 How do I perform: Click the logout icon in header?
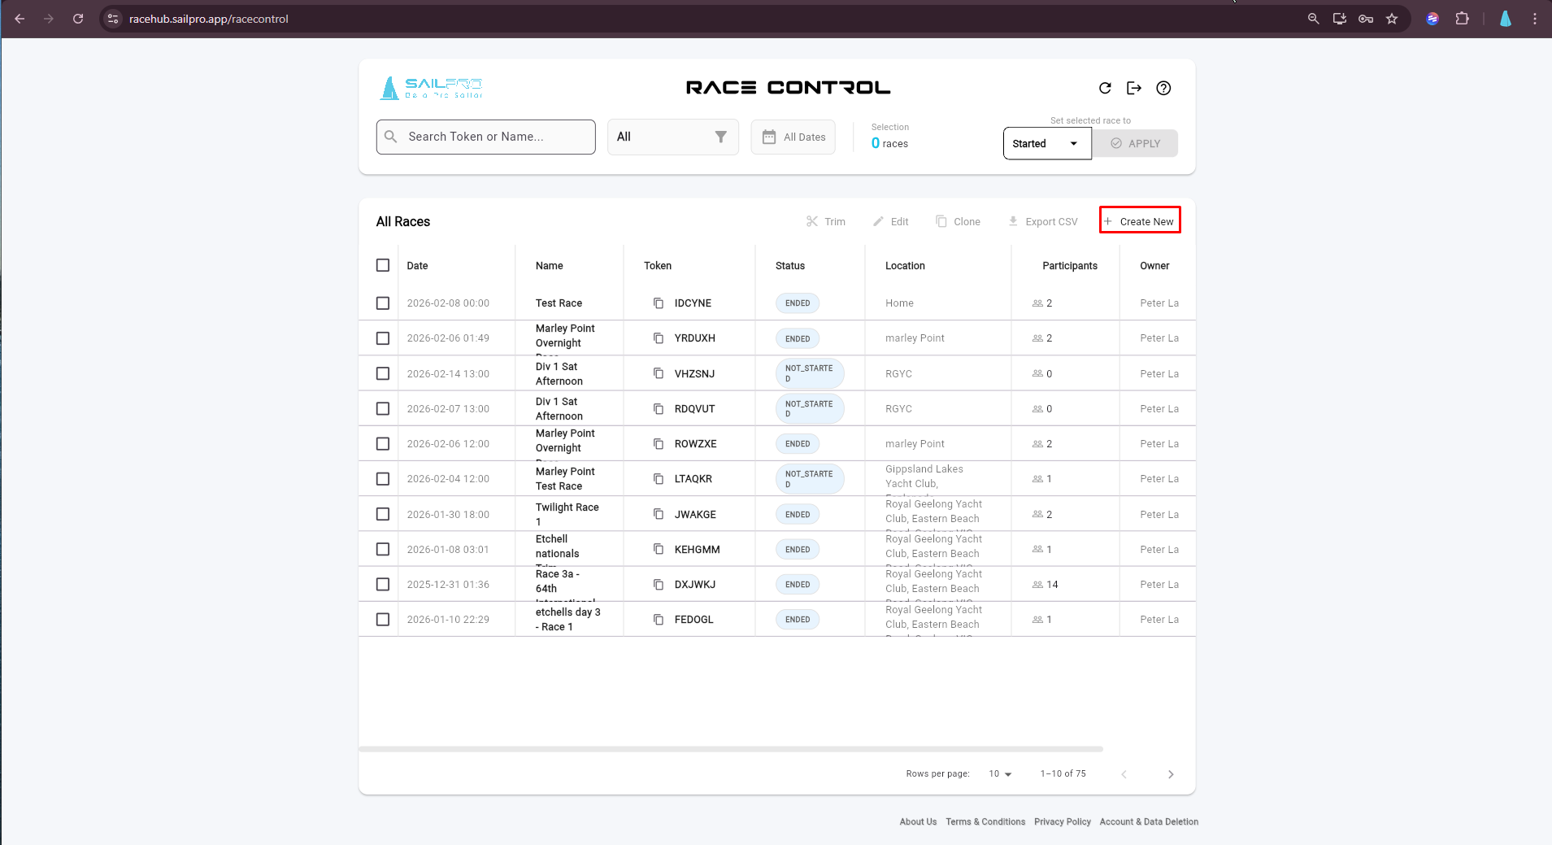[x=1134, y=88]
